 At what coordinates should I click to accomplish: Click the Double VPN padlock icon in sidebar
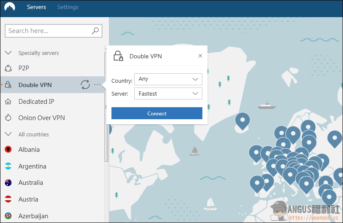point(8,84)
